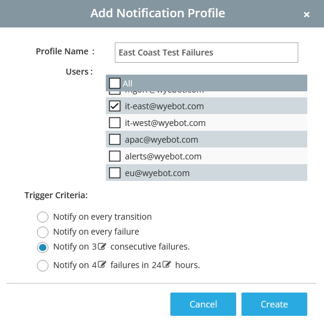Click the Profile Name input field
Viewport: 324px width, 323px height.
tap(206, 53)
